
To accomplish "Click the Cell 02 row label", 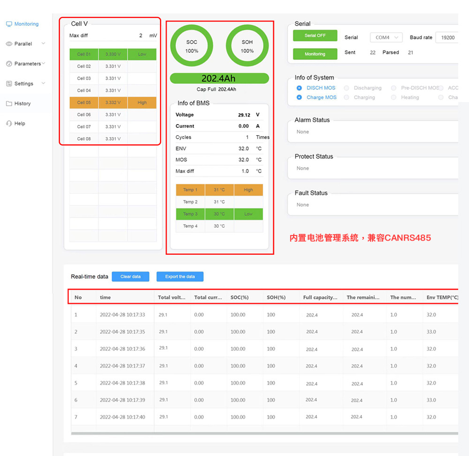I will point(84,66).
